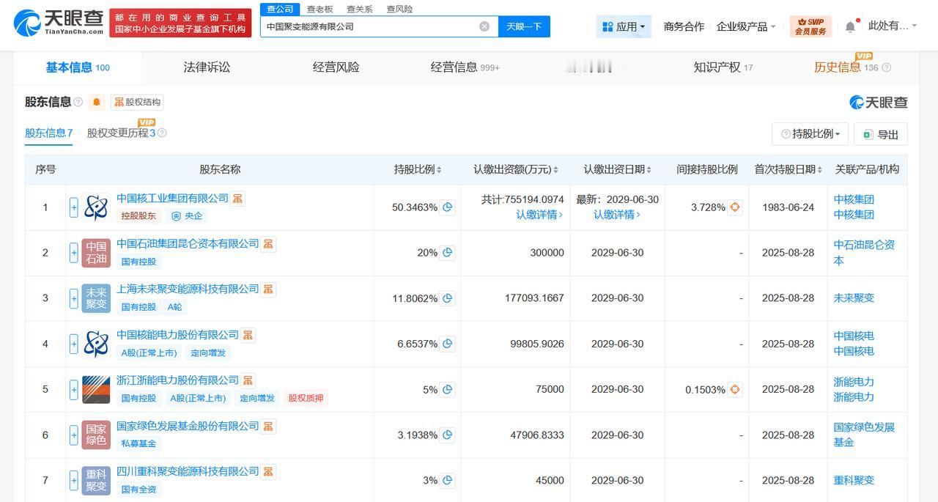
Task: Switch to the 知识产权 tab
Action: tap(723, 67)
